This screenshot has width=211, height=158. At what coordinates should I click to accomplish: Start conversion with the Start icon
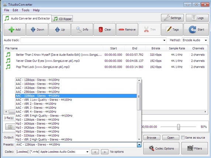click(193, 30)
